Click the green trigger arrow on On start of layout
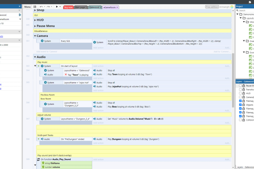This screenshot has height=169, width=254. (x=38, y=66)
